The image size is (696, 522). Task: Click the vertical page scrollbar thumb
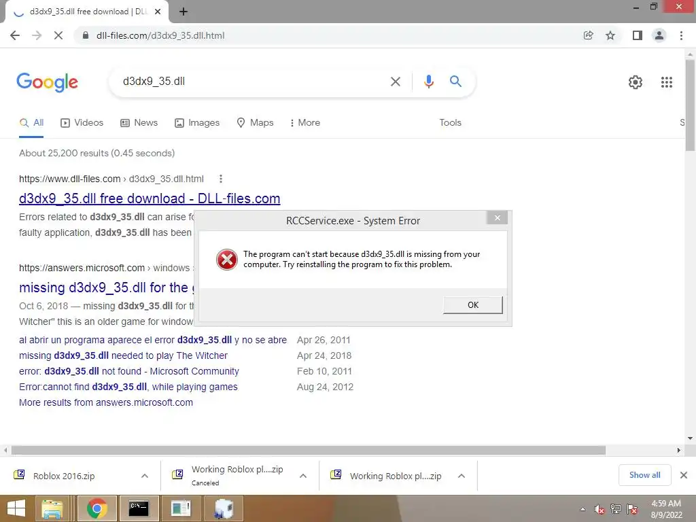point(690,105)
